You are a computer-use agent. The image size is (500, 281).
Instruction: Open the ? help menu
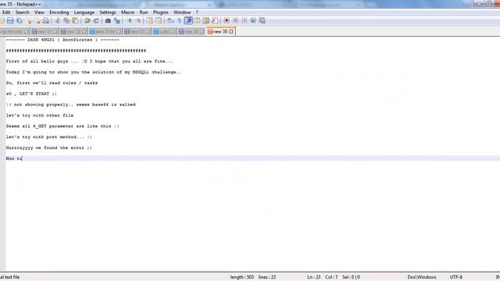(x=197, y=12)
